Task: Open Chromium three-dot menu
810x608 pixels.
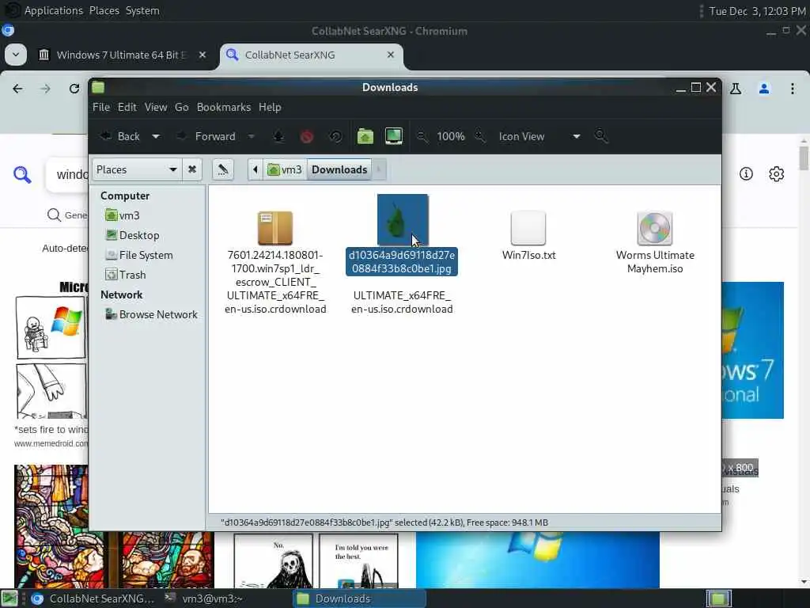Action: [x=793, y=89]
